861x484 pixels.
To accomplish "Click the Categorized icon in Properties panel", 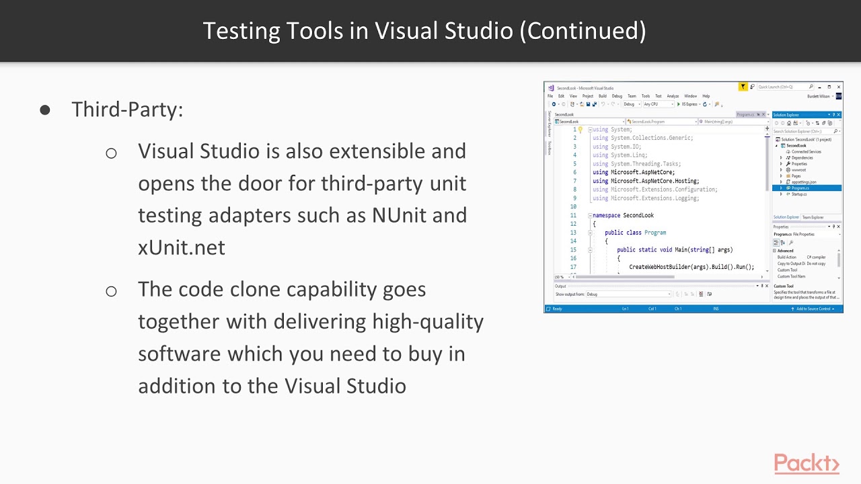I will point(776,243).
